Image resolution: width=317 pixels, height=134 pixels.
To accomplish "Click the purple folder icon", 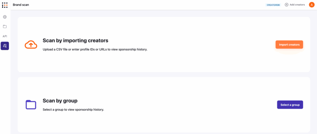I will click(31, 105).
